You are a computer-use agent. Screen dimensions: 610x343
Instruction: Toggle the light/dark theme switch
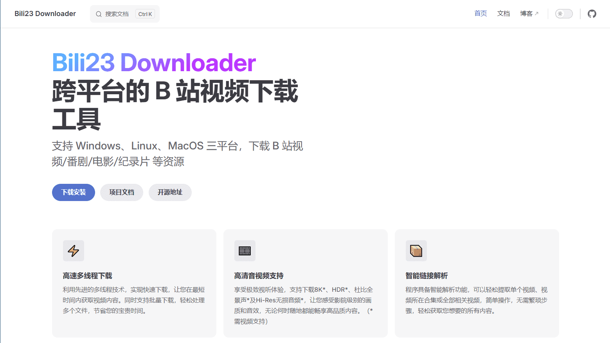(564, 14)
